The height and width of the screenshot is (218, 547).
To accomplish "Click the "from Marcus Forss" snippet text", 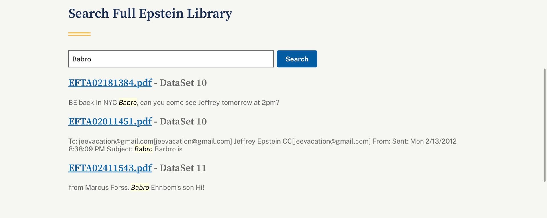I will [x=99, y=188].
